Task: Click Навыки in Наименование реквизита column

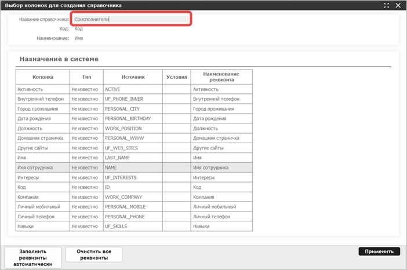Action: coord(221,227)
